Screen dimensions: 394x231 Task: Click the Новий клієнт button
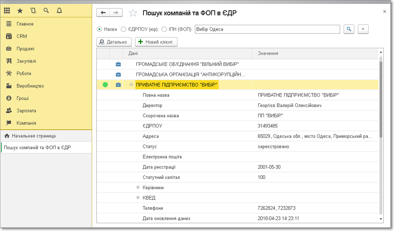(156, 42)
